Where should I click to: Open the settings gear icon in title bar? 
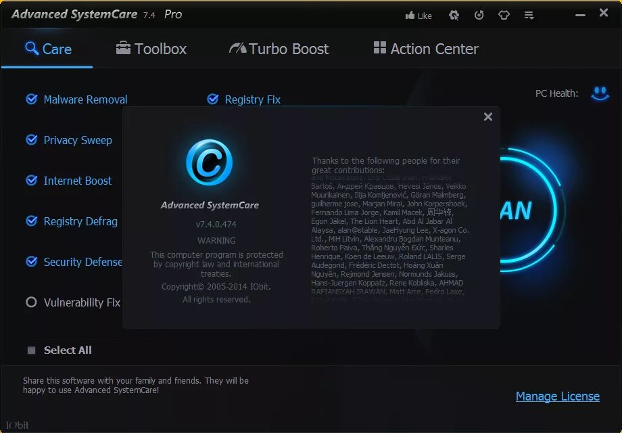point(454,15)
